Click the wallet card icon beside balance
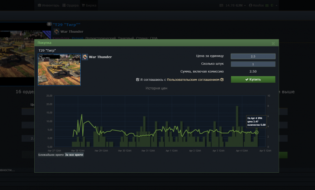Image resolution: width=315 pixels, height=190 pixels. [x=221, y=6]
